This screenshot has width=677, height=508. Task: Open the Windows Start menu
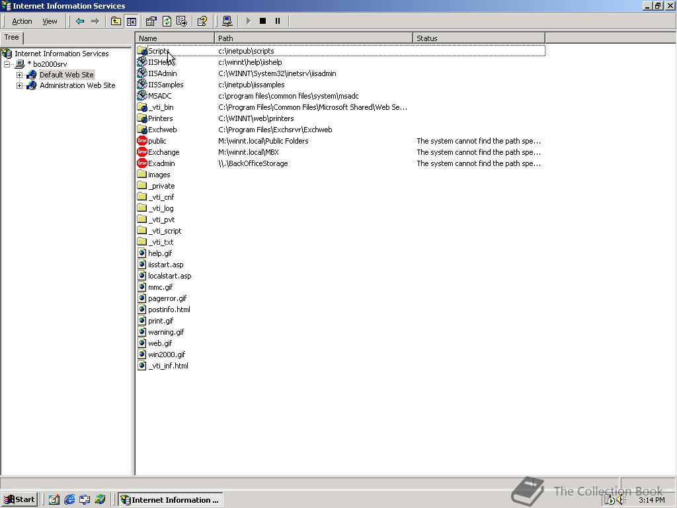pos(19,500)
